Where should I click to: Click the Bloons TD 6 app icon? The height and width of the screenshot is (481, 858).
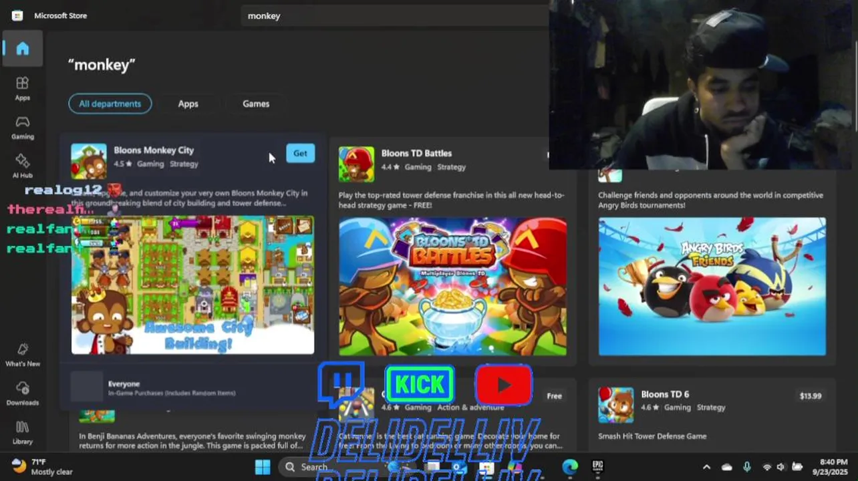pyautogui.click(x=615, y=405)
